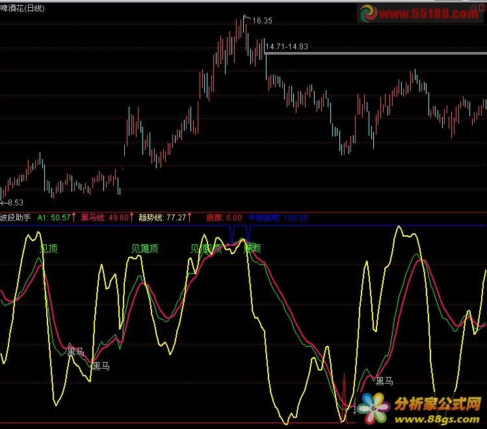Select the 波段助手 indicator name
Screen dimensions: 487x429
pos(15,217)
